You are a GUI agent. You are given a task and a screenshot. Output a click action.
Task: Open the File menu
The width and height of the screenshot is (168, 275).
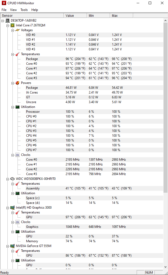(4, 10)
